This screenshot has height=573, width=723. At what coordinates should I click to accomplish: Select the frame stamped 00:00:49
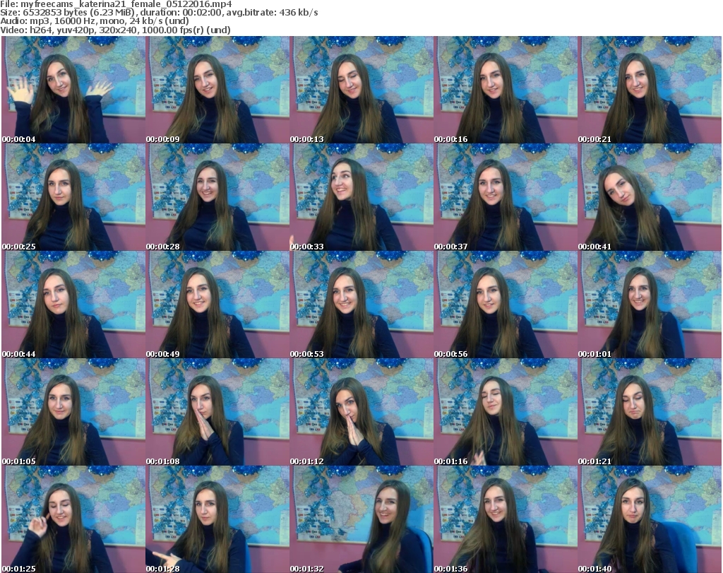(217, 305)
